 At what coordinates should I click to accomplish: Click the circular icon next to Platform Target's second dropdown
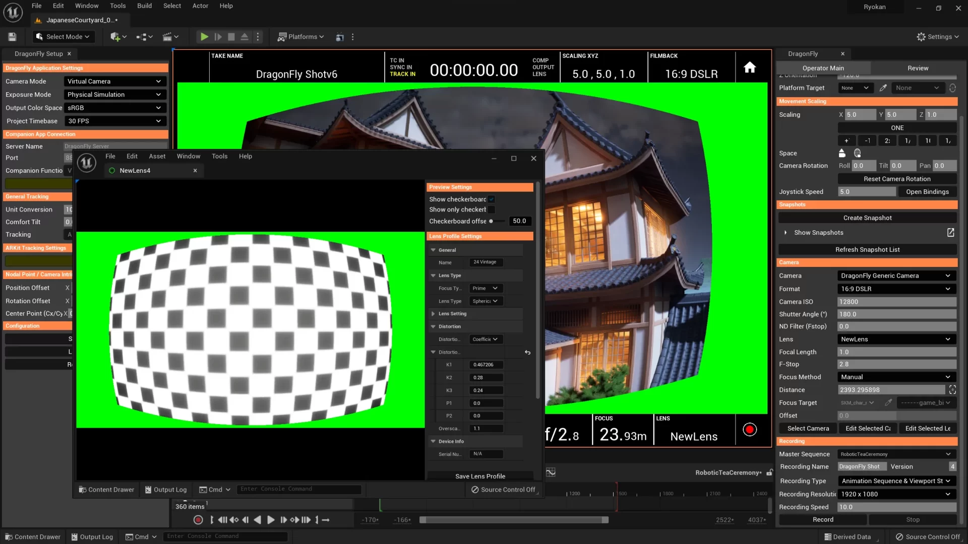[x=952, y=88]
